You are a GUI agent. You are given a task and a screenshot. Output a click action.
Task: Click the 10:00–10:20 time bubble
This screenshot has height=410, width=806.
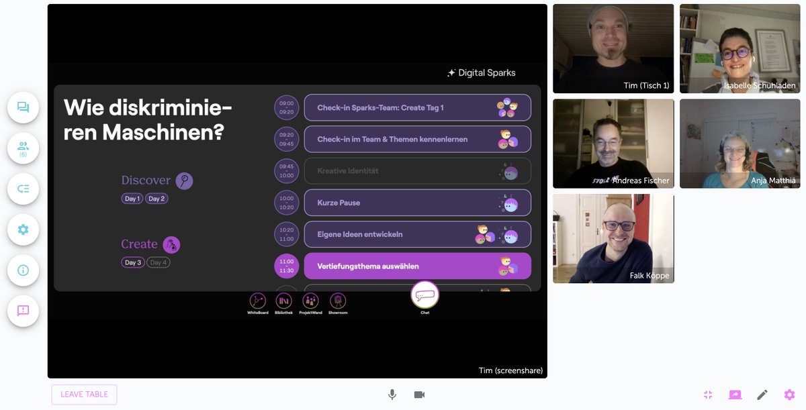287,203
